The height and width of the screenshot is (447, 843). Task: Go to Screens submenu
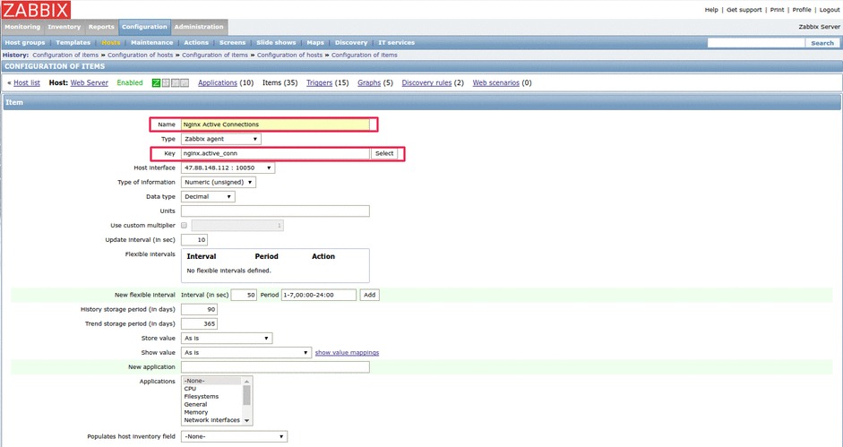[x=232, y=42]
